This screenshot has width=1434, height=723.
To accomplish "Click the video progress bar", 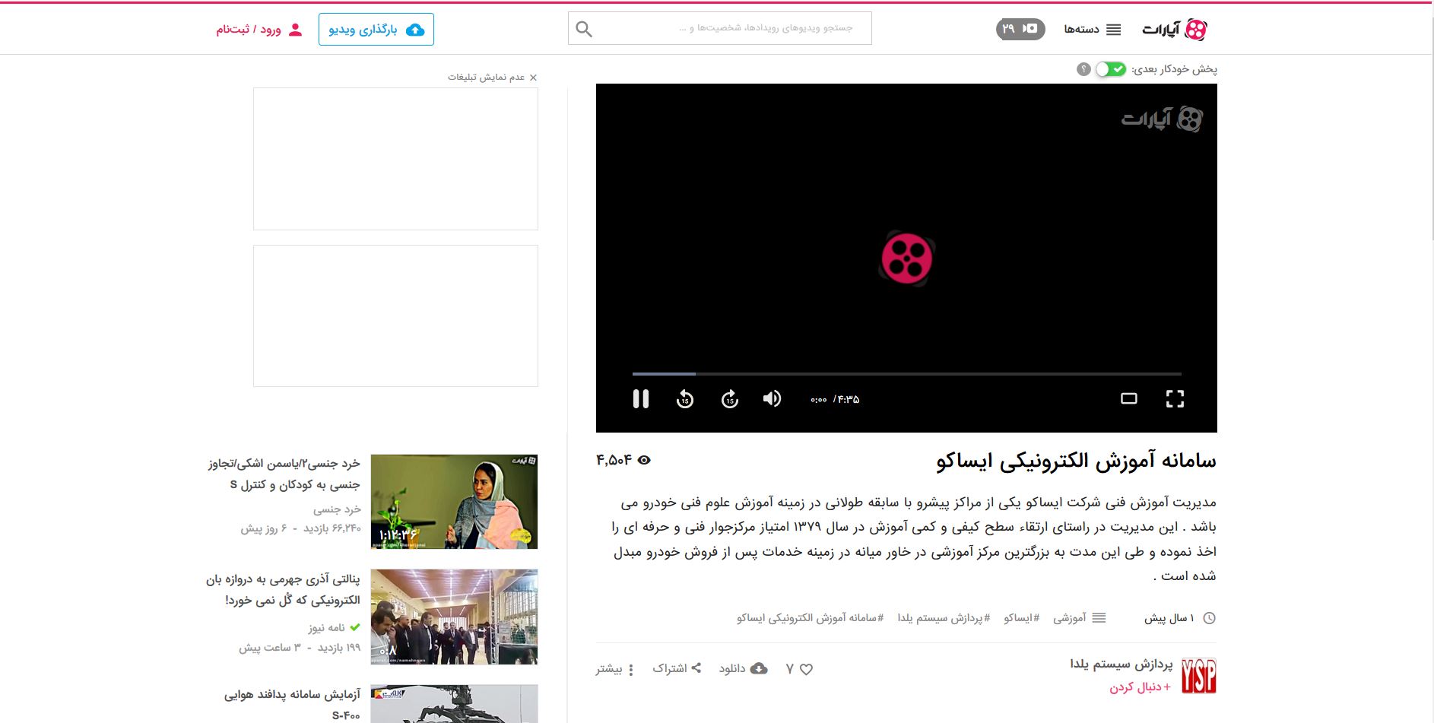I will [907, 373].
